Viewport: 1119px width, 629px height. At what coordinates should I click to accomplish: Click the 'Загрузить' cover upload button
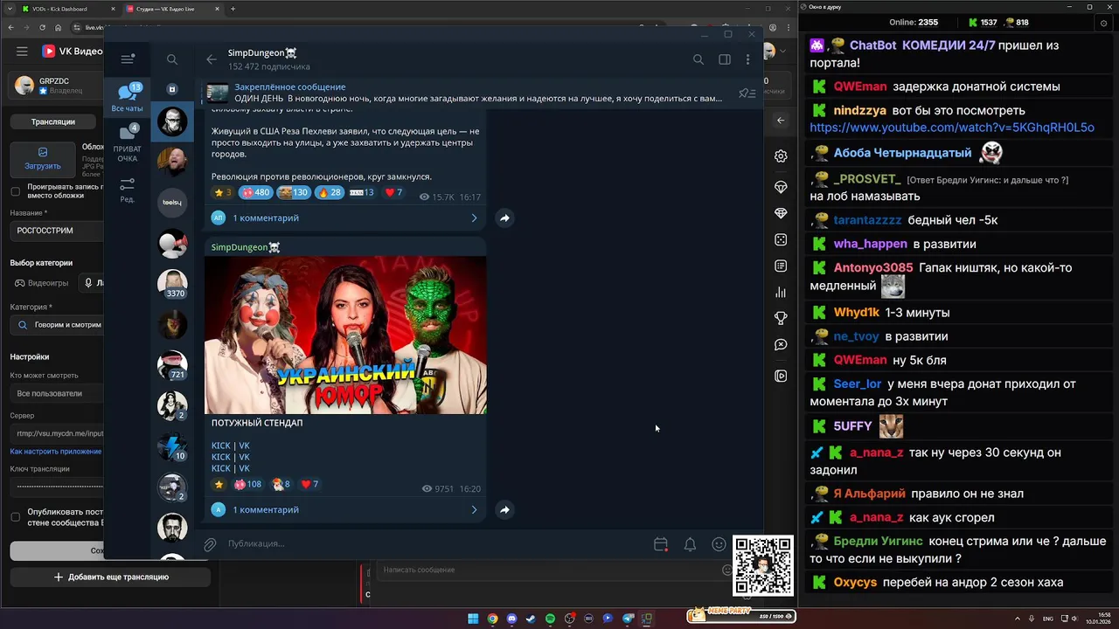[43, 158]
